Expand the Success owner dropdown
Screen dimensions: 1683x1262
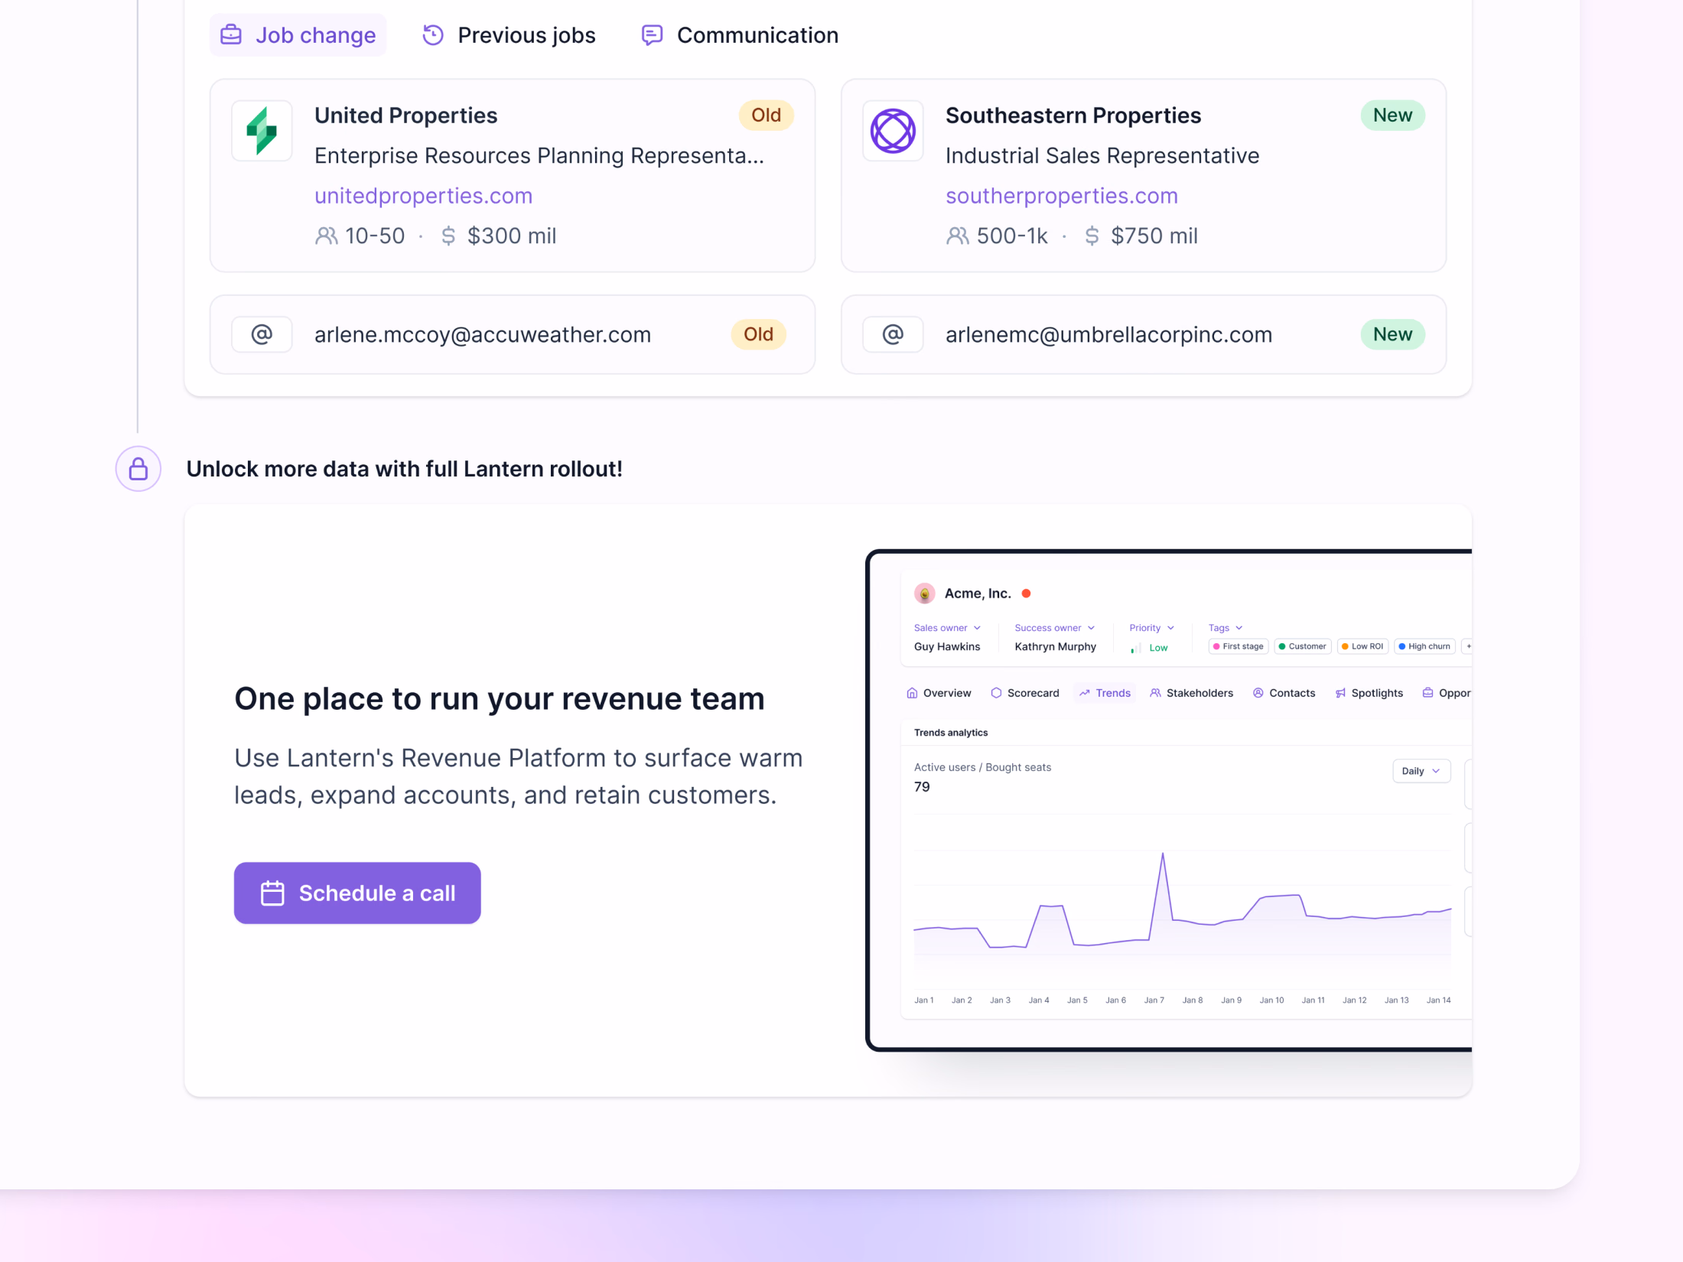click(x=1054, y=628)
